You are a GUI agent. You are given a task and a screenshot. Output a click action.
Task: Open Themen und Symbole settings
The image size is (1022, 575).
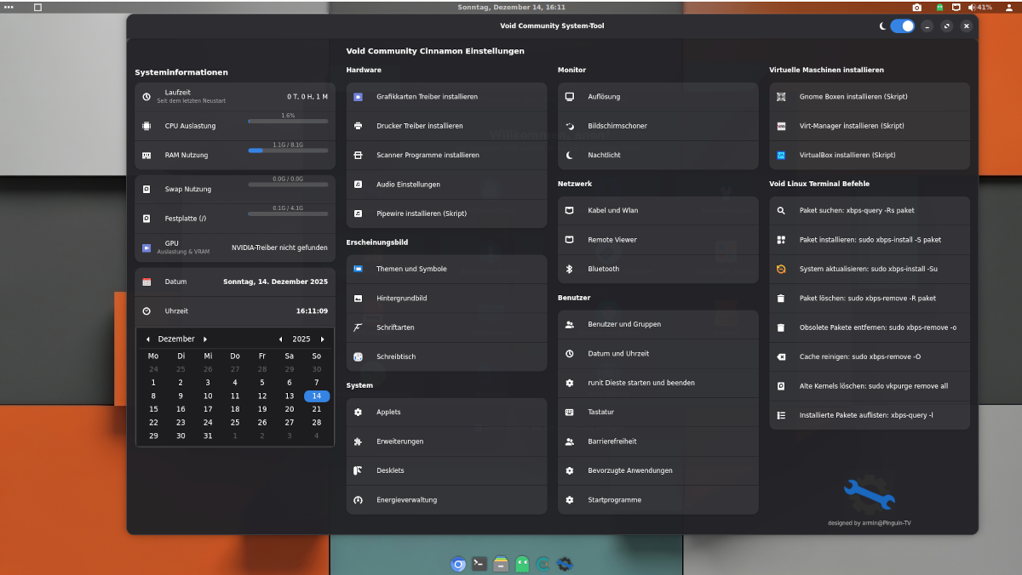click(411, 269)
